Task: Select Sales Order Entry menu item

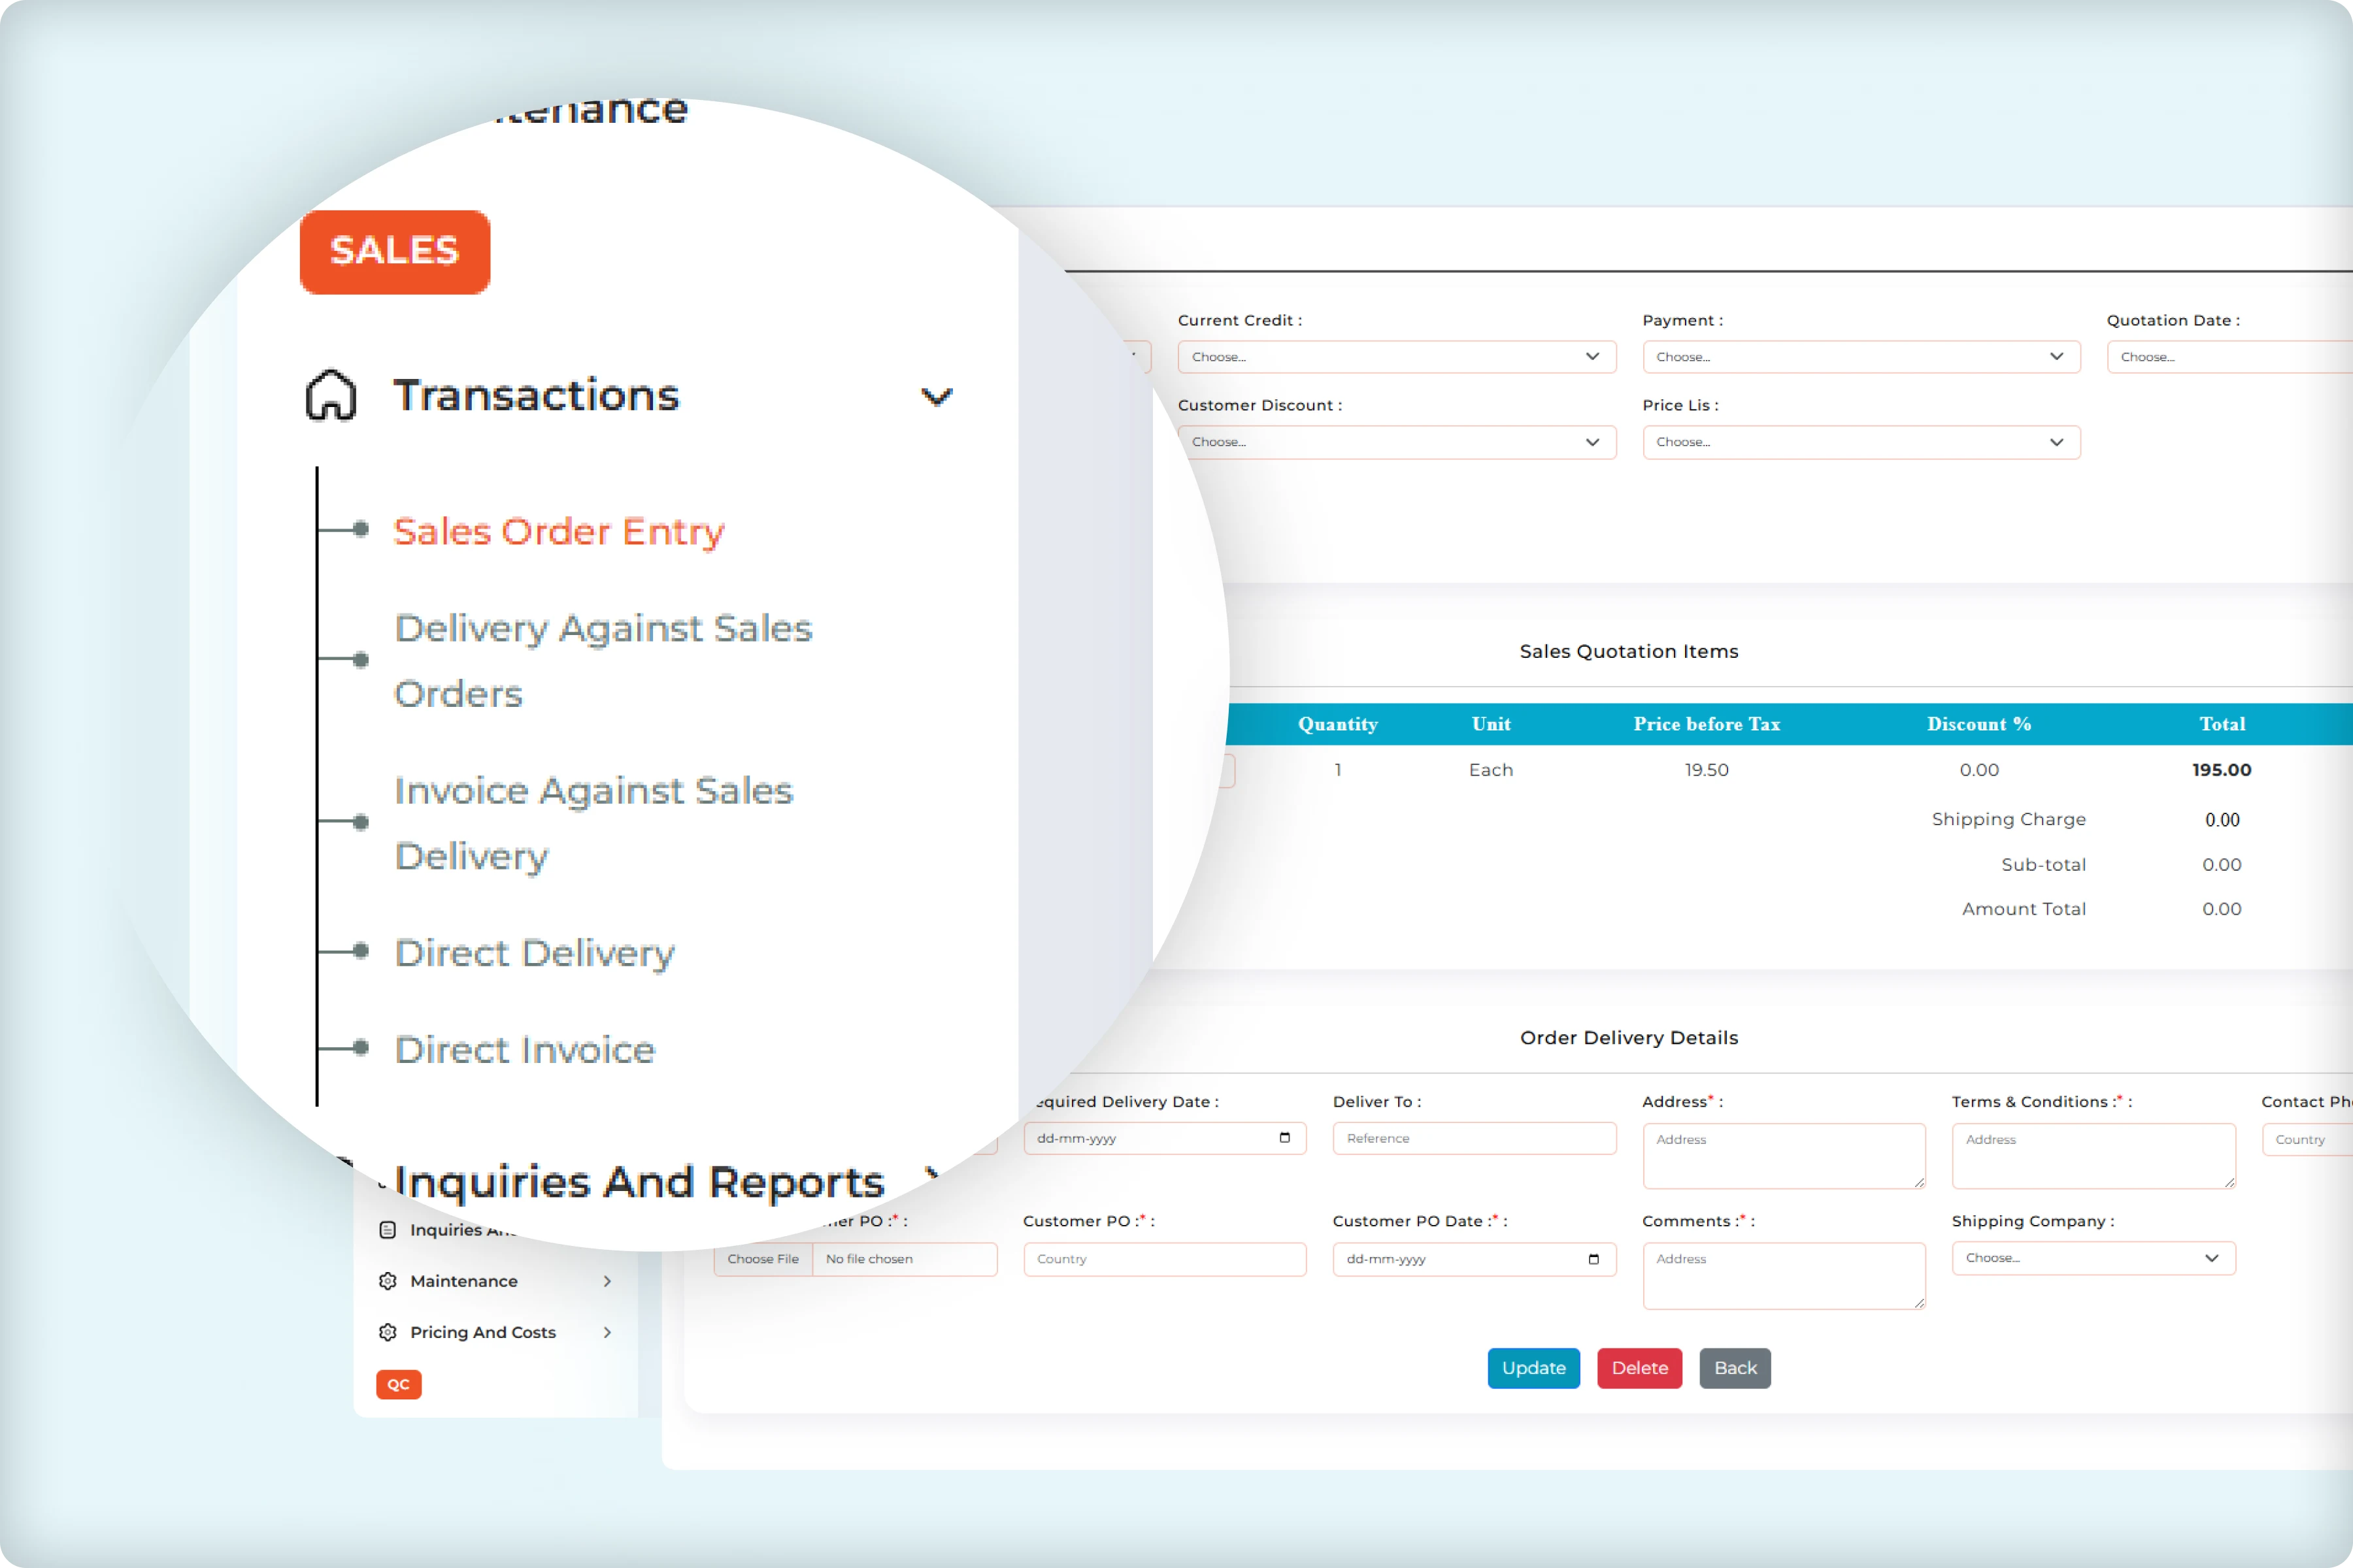Action: coord(558,531)
